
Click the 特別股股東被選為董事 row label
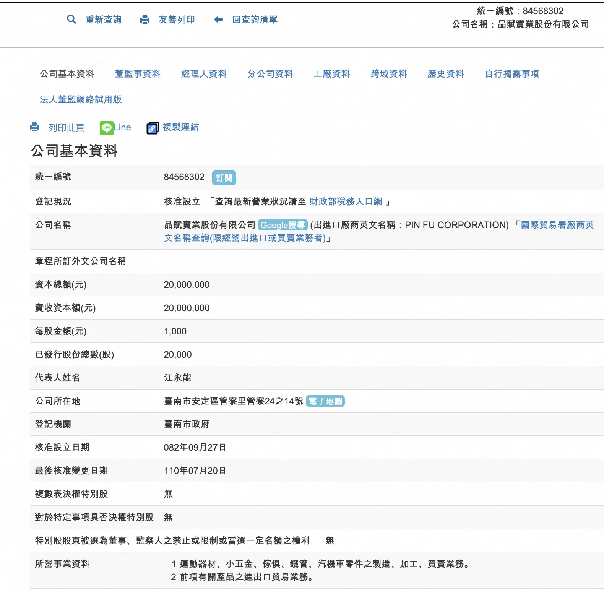click(172, 540)
